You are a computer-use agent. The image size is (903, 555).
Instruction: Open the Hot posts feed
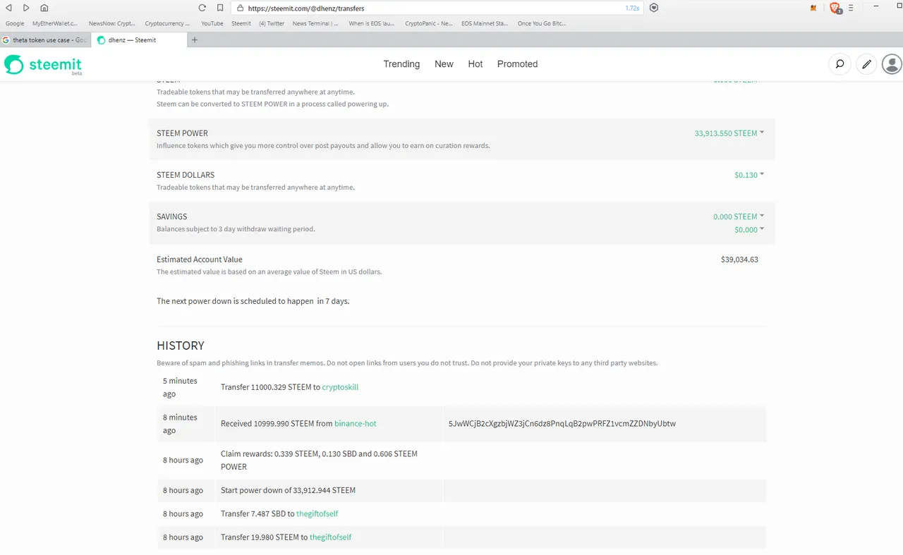475,64
